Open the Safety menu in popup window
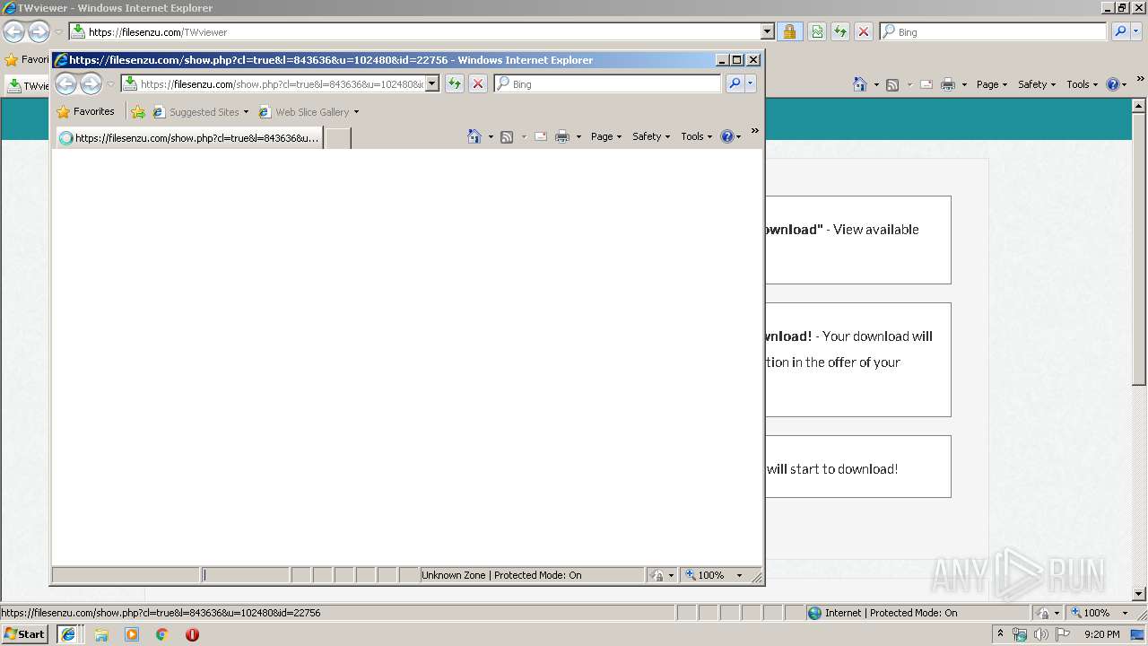 pos(651,136)
